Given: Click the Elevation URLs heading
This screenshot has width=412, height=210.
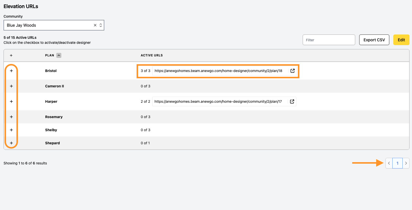Looking at the screenshot, I should 21,6.
